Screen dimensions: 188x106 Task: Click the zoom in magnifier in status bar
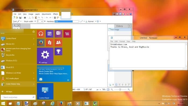click(129, 90)
